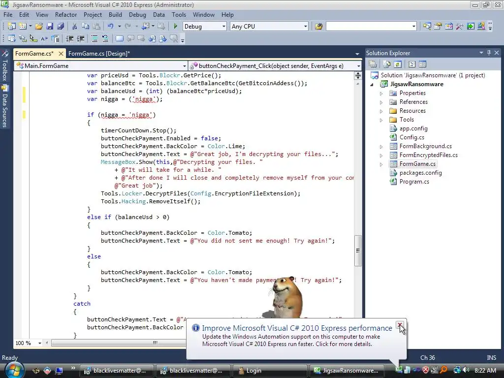Select packages.config in Solution Explorer
This screenshot has height=378, width=504.
tap(420, 173)
